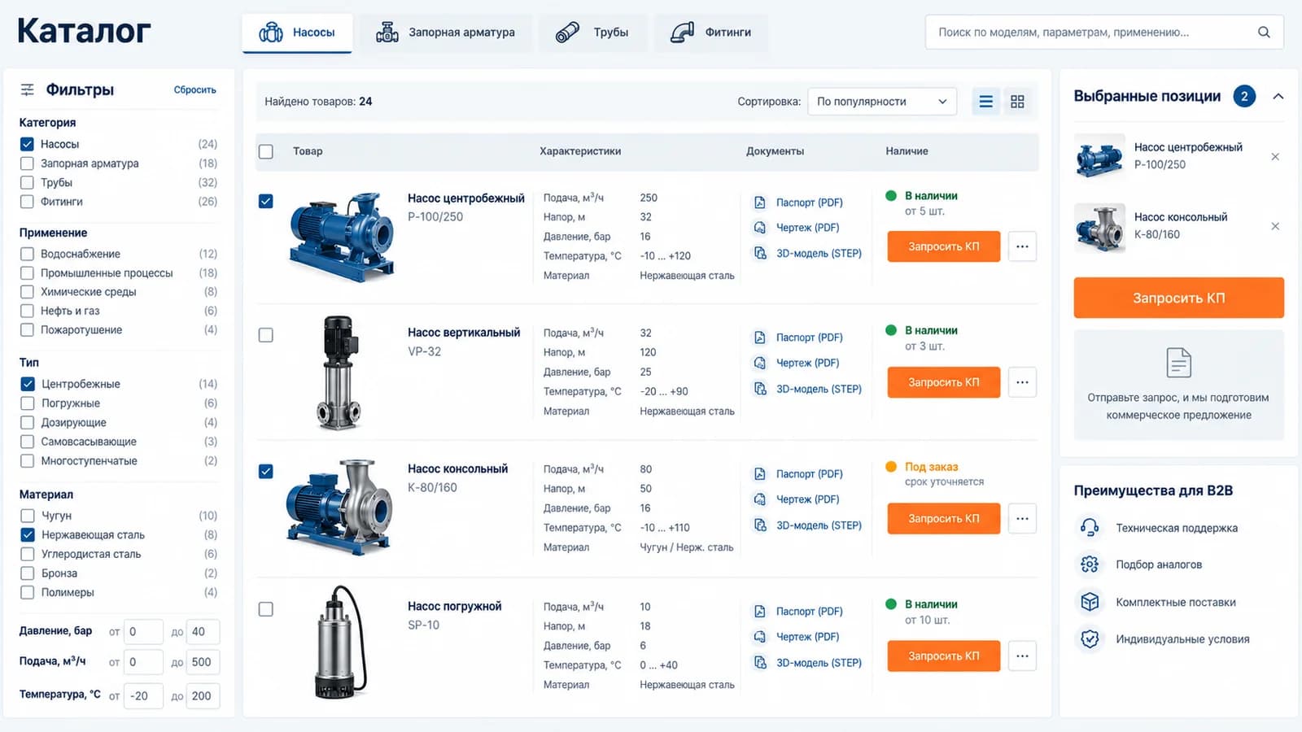Screen dimensions: 1302x732
Task: Open more options for Насос вертикальный row
Action: pos(1022,382)
